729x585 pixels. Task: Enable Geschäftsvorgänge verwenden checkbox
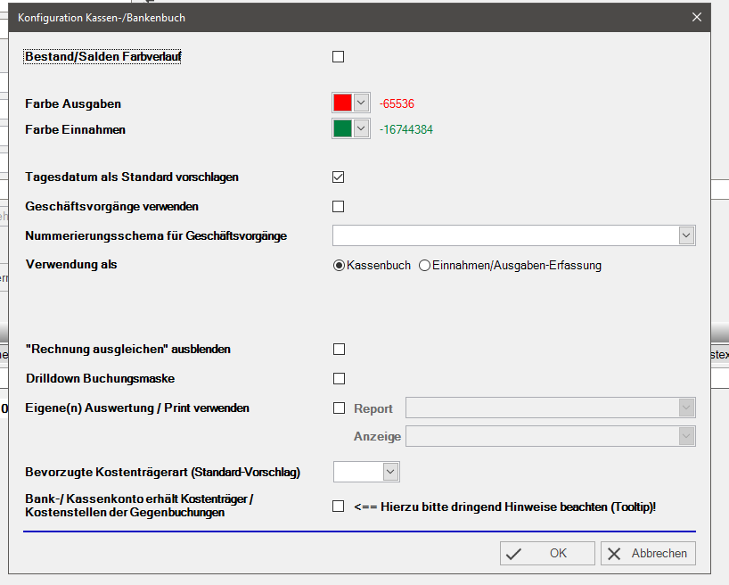[x=338, y=207]
